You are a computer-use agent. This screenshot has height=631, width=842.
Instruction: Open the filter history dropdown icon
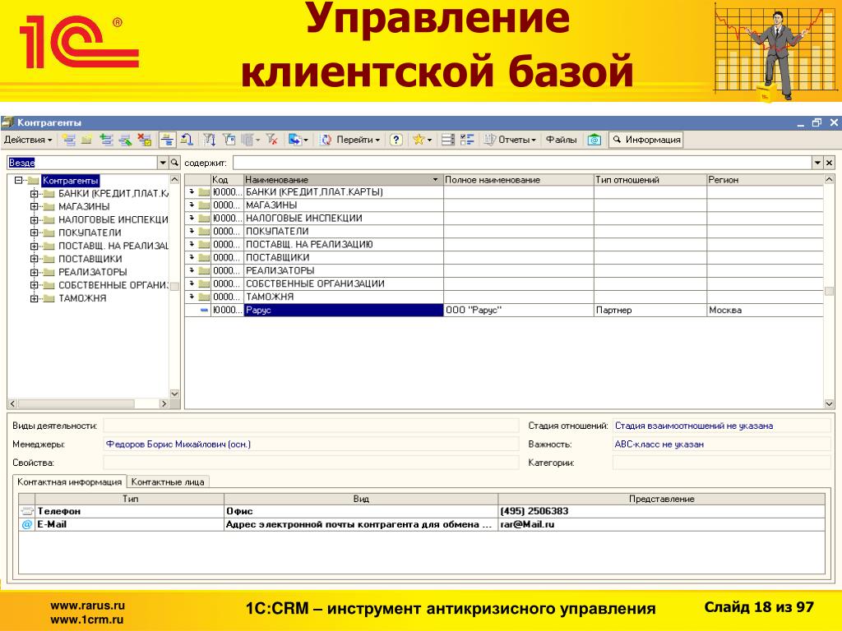coord(250,140)
